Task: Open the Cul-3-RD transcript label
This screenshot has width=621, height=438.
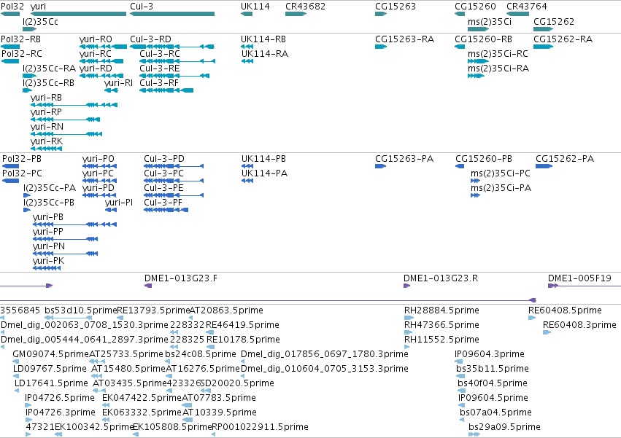Action: coord(150,39)
